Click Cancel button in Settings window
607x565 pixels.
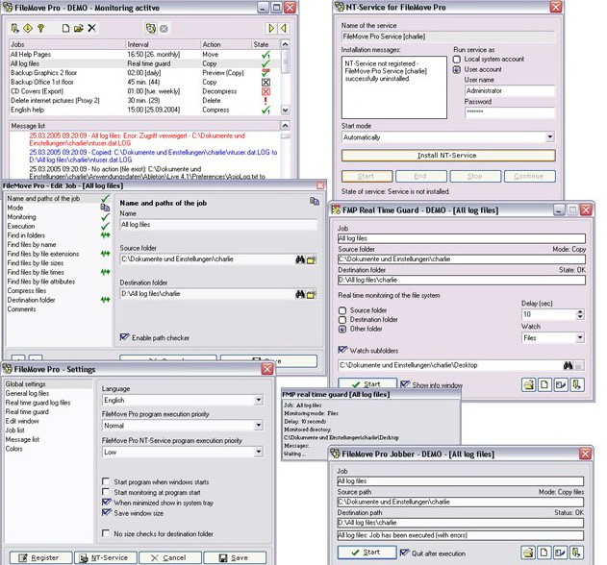170,557
